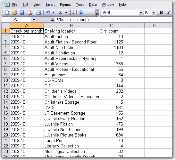Click the formula bar text field
175x160 pixels.
coord(114,20)
